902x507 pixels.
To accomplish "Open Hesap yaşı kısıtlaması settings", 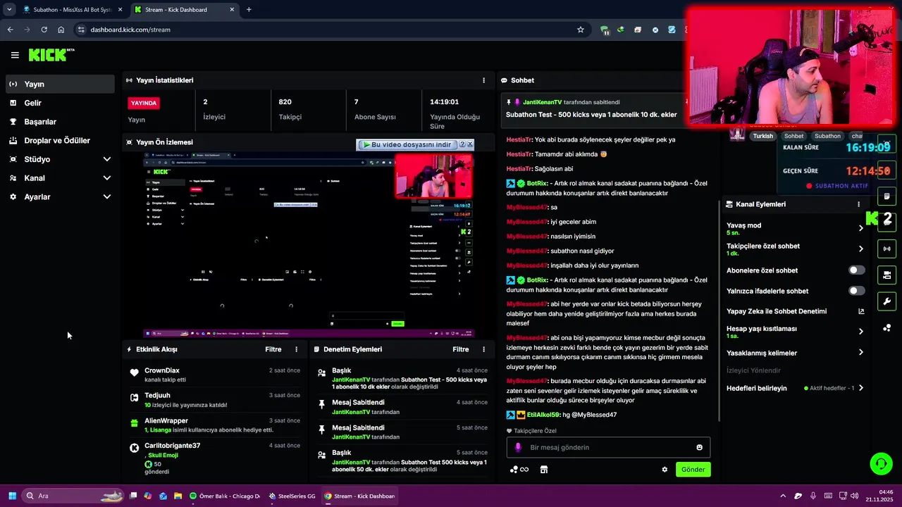I will point(794,332).
